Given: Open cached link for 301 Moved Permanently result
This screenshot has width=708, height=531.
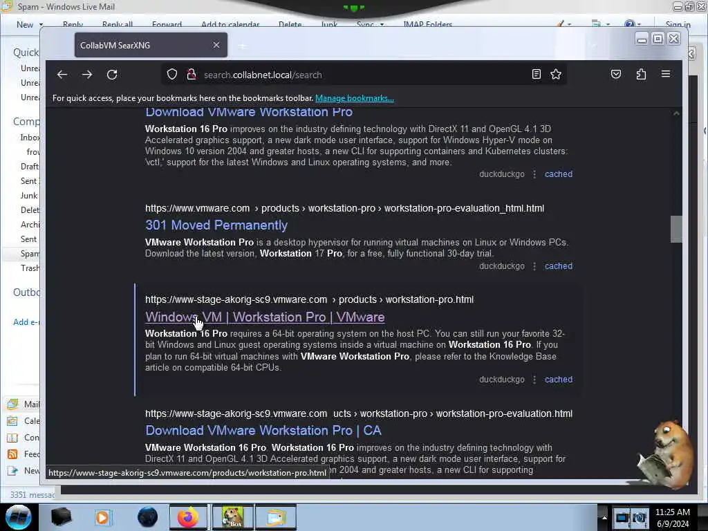Looking at the screenshot, I should coord(559,266).
